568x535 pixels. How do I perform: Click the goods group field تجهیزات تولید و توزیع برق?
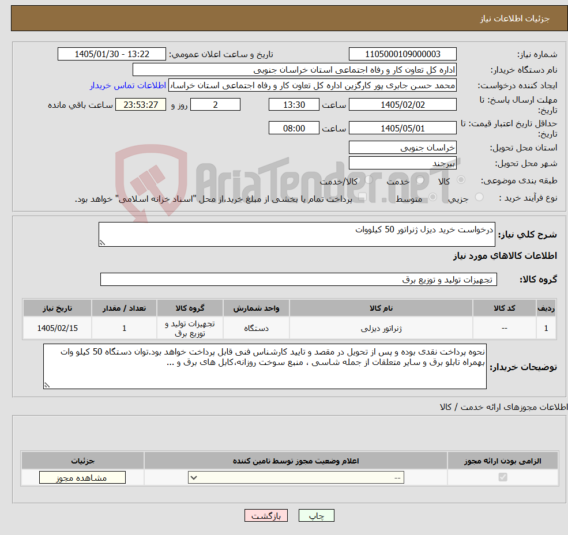click(x=299, y=279)
